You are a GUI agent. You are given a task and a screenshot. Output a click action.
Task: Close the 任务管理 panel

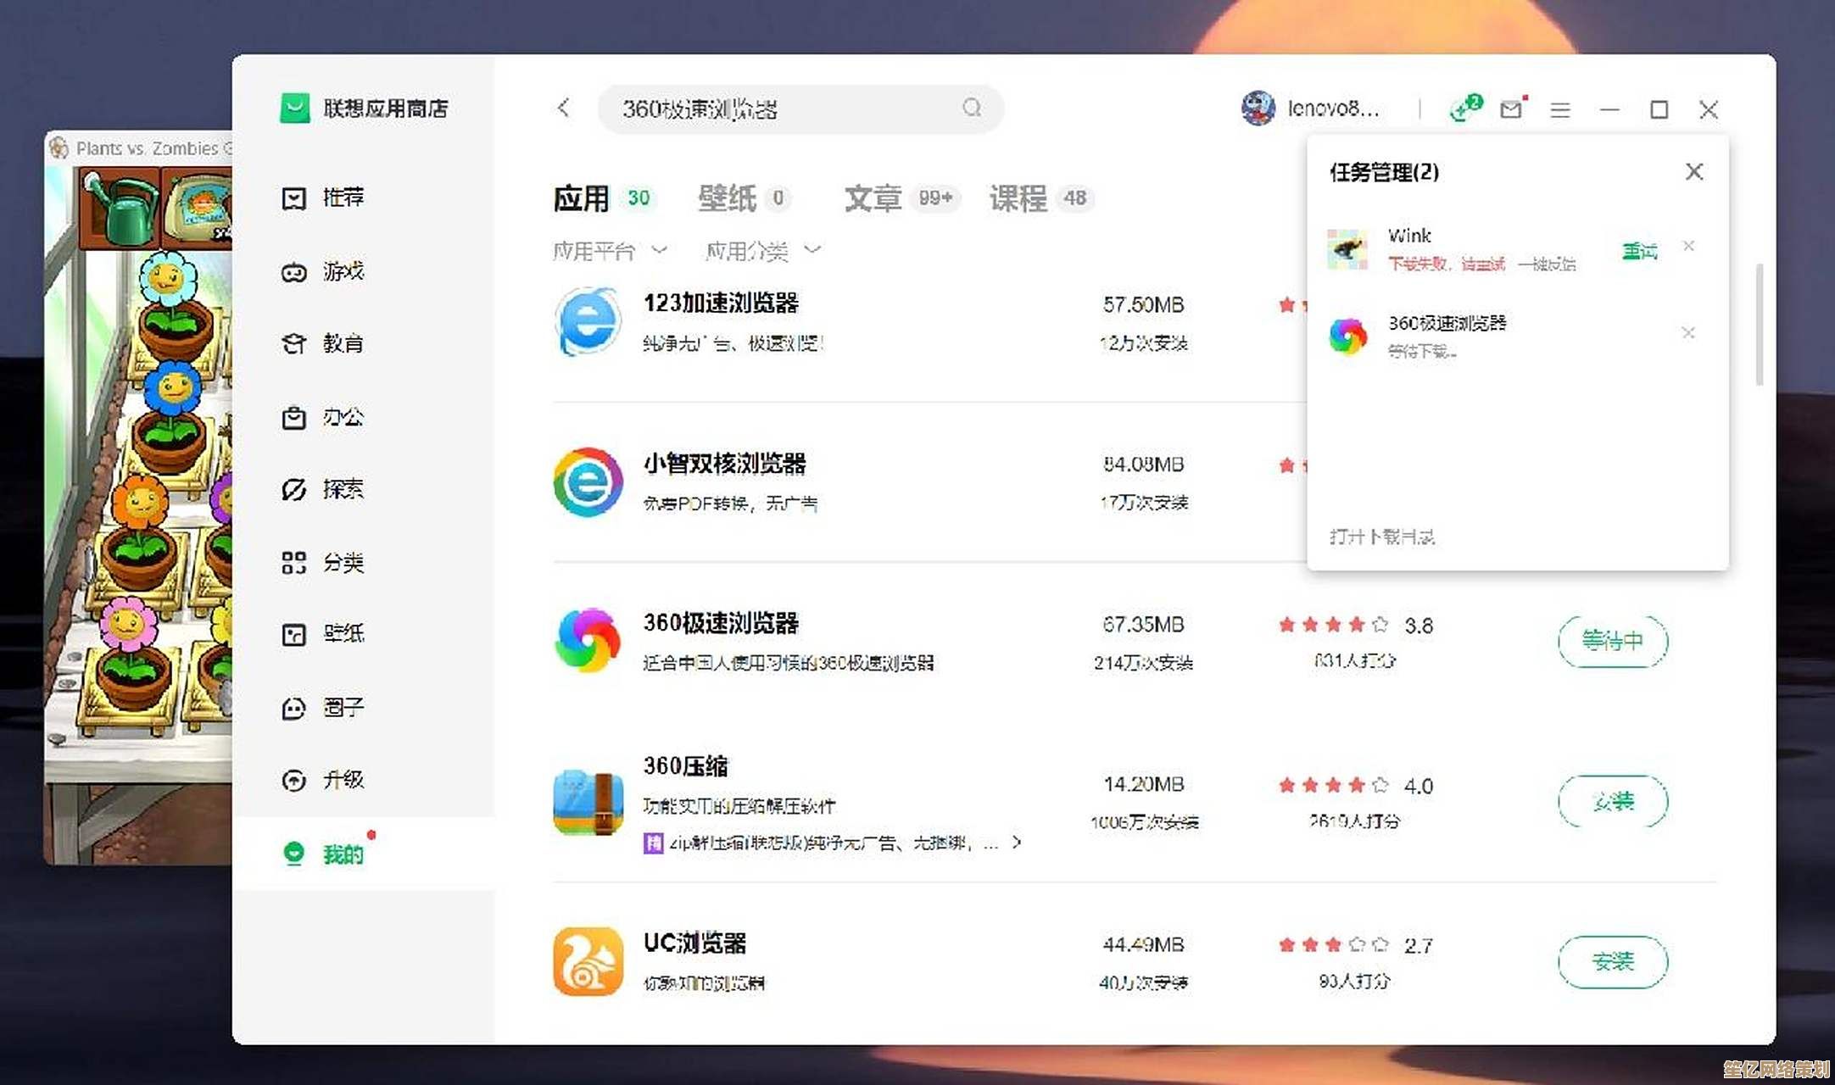point(1693,172)
